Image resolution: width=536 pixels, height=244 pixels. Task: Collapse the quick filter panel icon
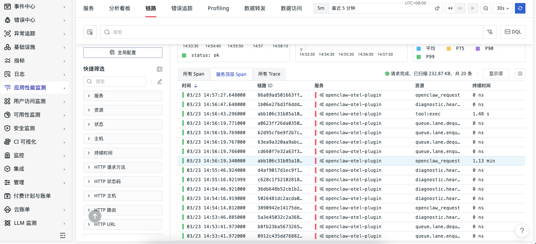(159, 69)
